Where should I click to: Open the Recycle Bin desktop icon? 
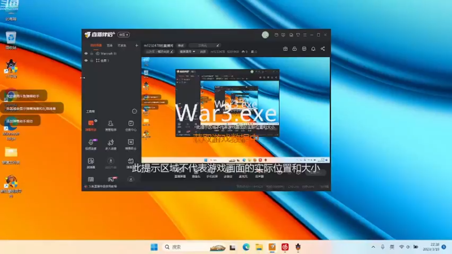click(11, 40)
